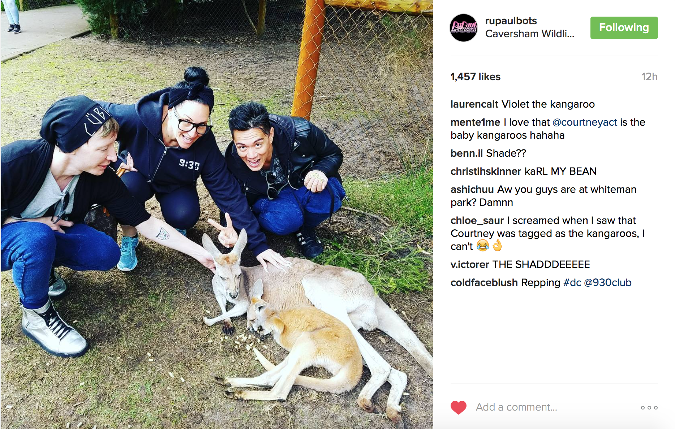Open the rupaulbots username link

(x=511, y=21)
